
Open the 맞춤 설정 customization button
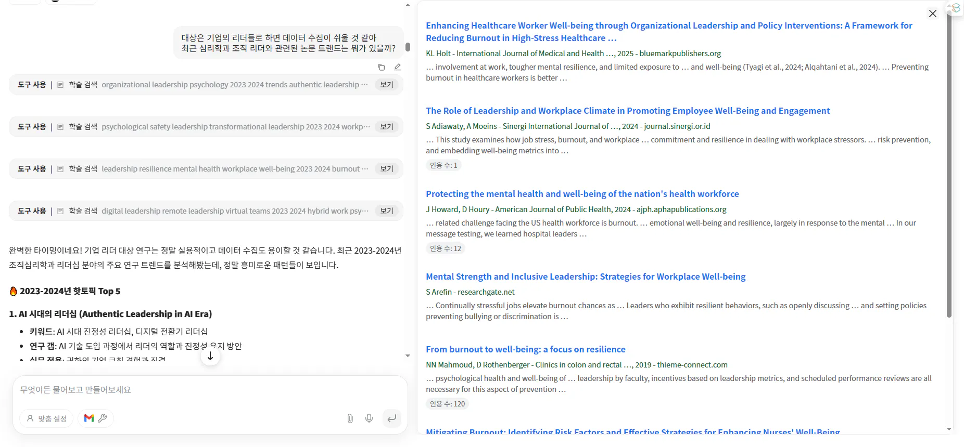click(x=47, y=418)
